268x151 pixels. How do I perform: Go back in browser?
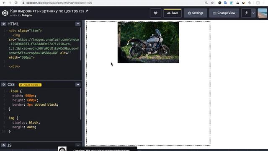[x=4, y=3]
